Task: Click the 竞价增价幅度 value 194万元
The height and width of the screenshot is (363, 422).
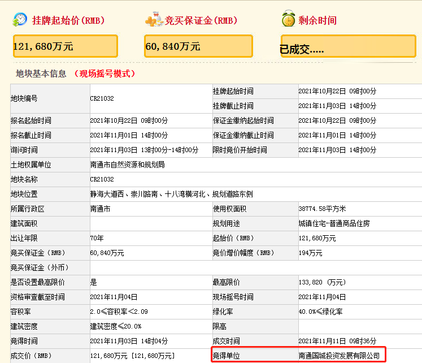Action: coord(310,253)
